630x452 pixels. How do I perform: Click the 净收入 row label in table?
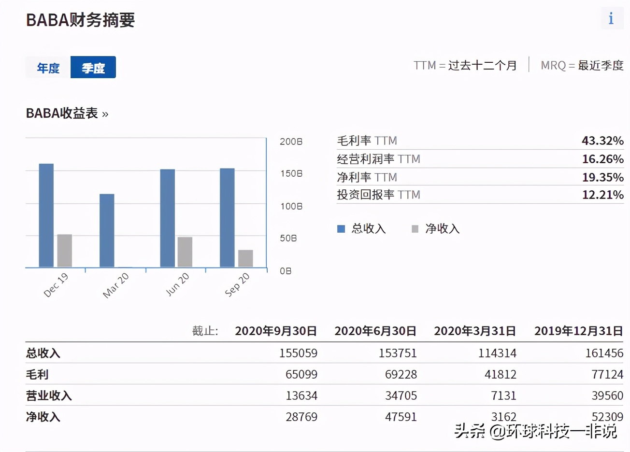click(x=43, y=417)
